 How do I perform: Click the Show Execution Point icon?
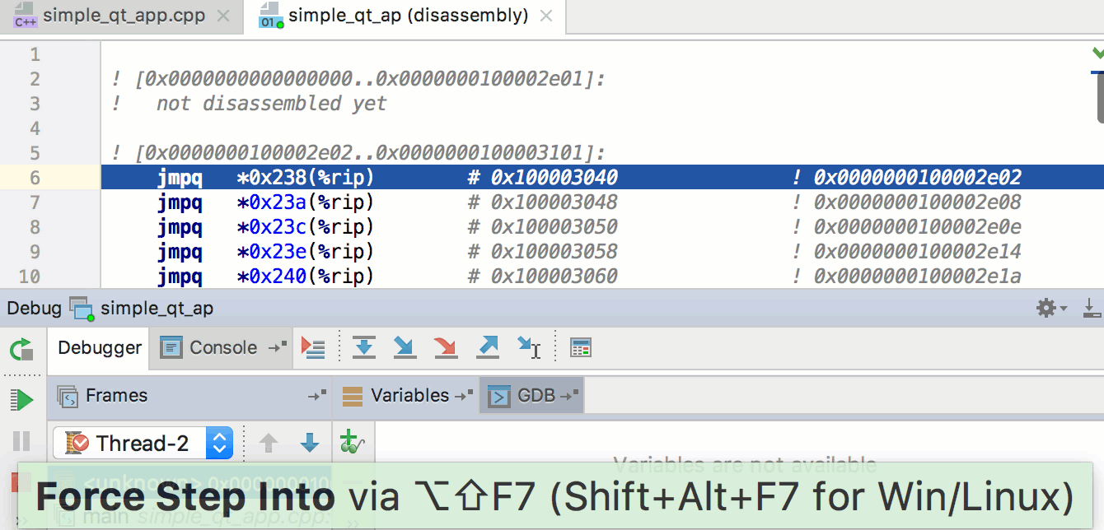pos(313,348)
